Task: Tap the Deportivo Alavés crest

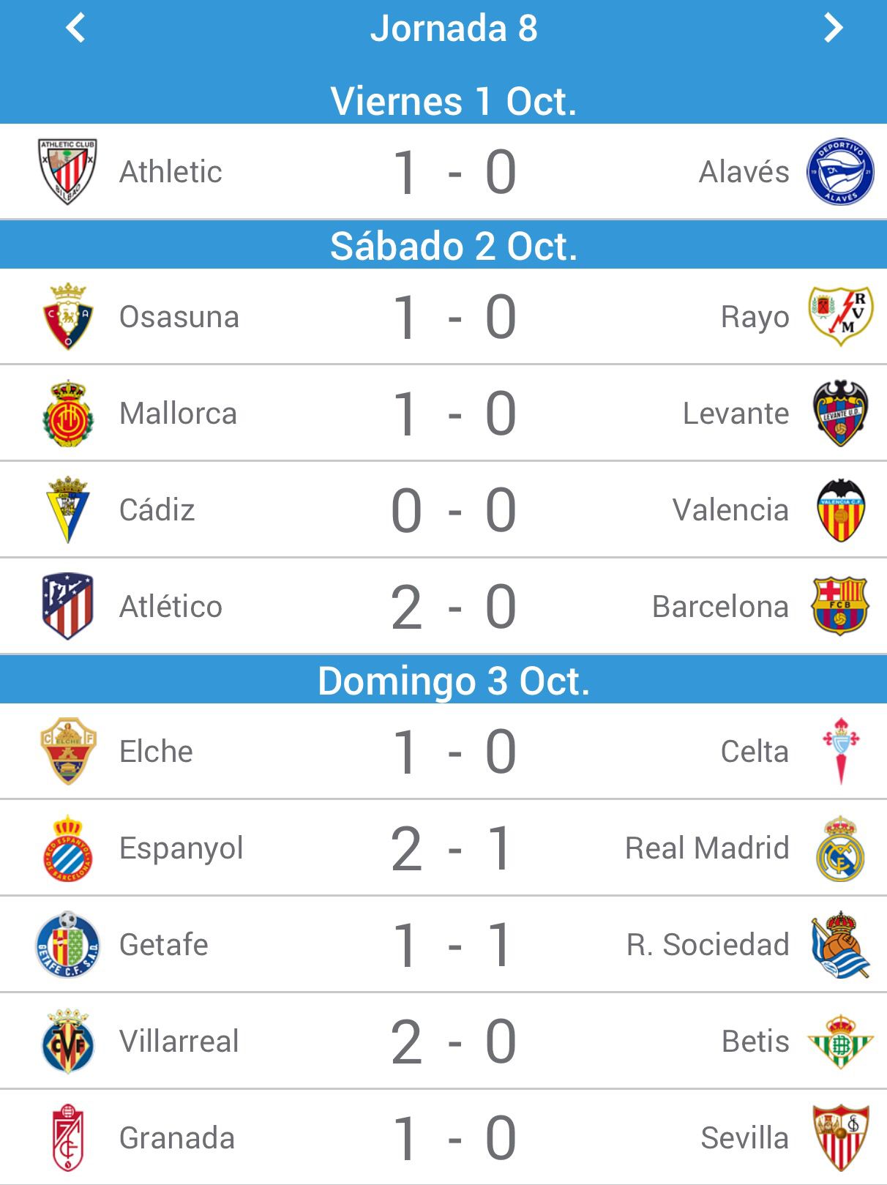Action: [x=840, y=172]
